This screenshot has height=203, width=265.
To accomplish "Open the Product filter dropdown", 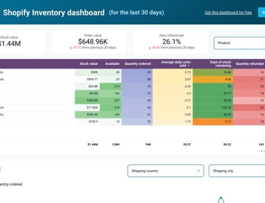I will click(x=240, y=43).
